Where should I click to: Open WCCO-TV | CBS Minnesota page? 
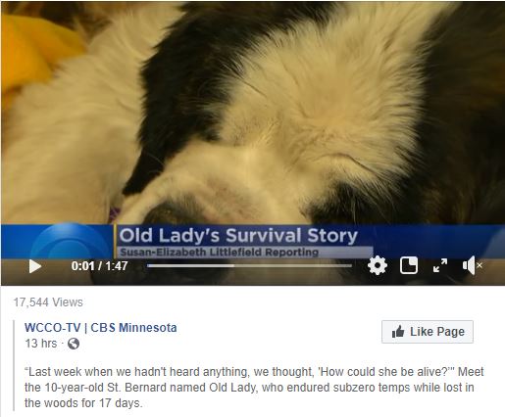click(101, 327)
